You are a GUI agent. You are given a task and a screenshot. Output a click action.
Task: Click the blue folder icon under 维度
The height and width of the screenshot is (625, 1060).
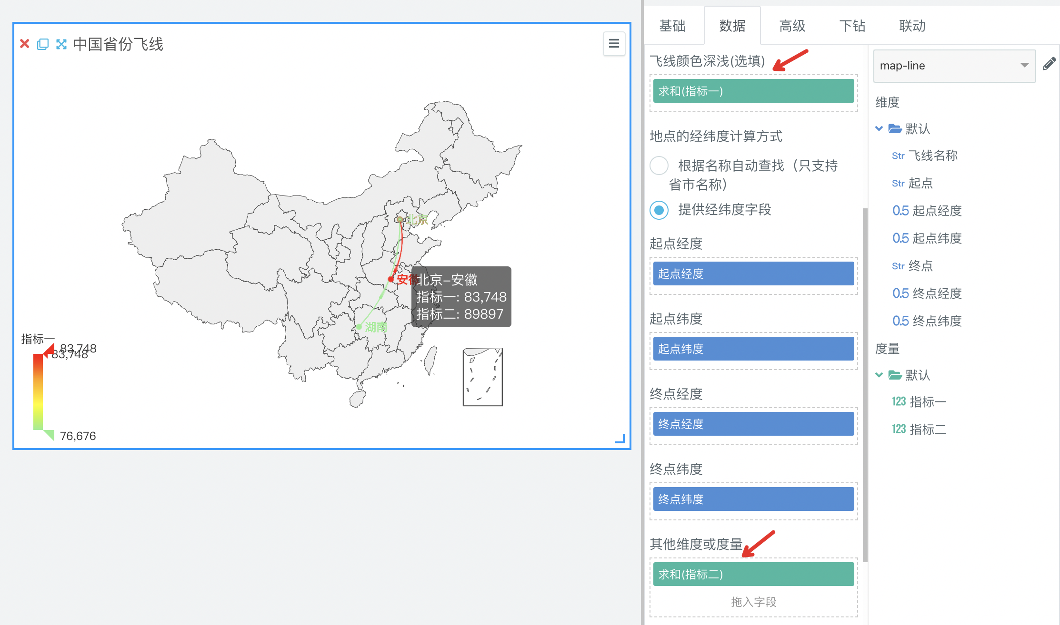pyautogui.click(x=895, y=128)
